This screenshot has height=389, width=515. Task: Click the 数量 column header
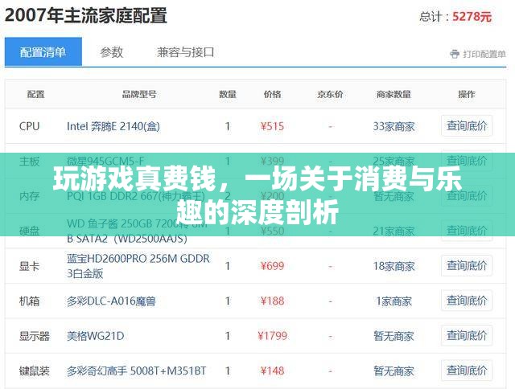228,95
